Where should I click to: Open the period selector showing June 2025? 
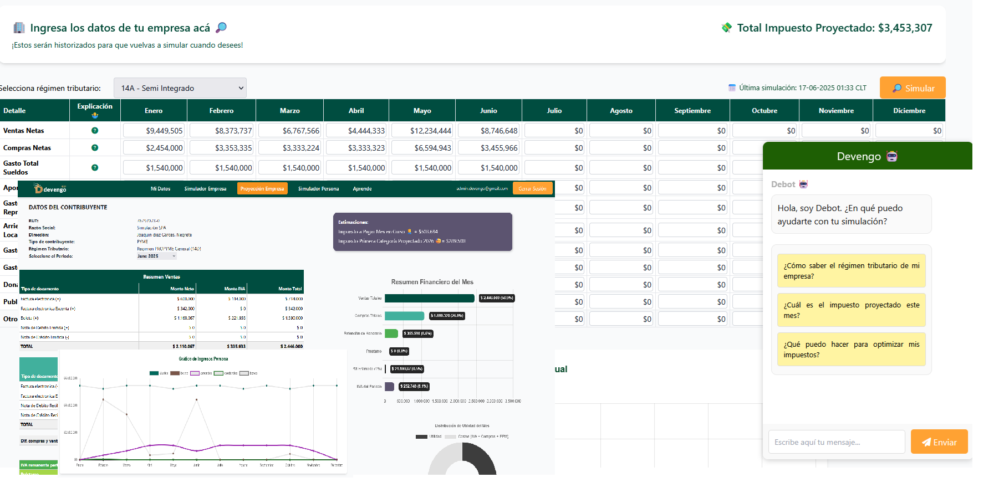(156, 256)
